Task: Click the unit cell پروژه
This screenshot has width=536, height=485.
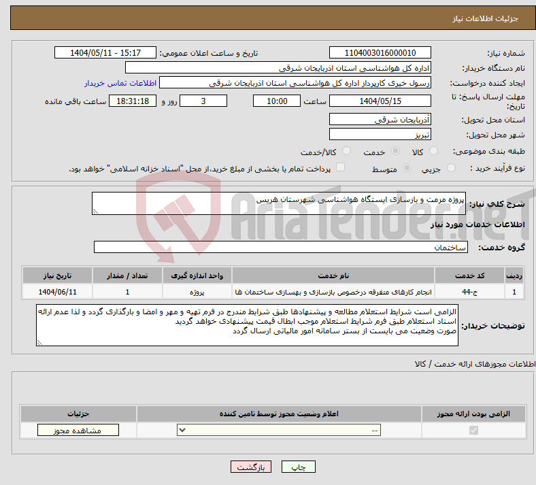Action: 197,292
